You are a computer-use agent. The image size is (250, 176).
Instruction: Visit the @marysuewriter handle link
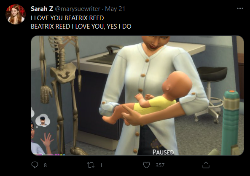(x=78, y=9)
